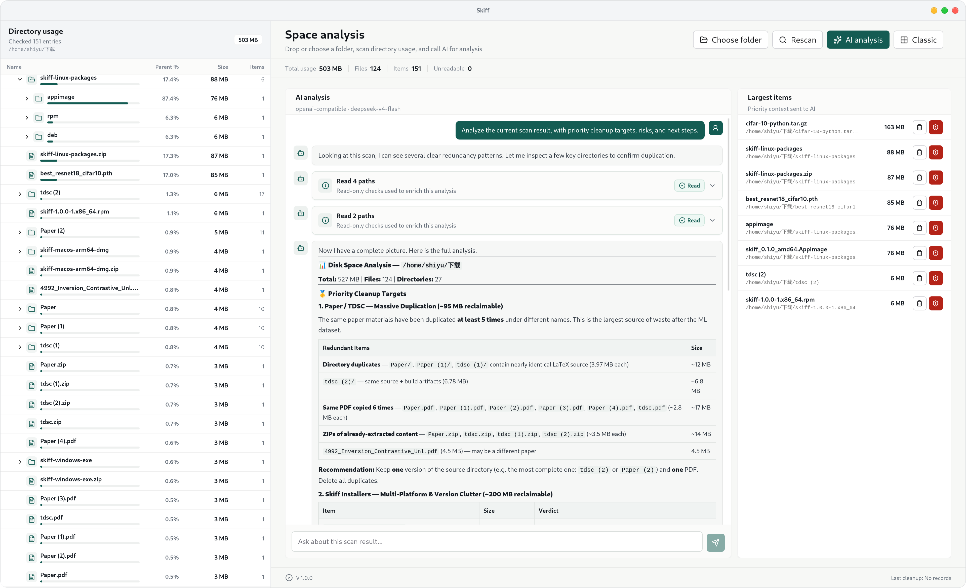Click red shield icon for skiff-1.0.0-1.x86_64.rpm
The width and height of the screenshot is (966, 588).
[x=935, y=303]
